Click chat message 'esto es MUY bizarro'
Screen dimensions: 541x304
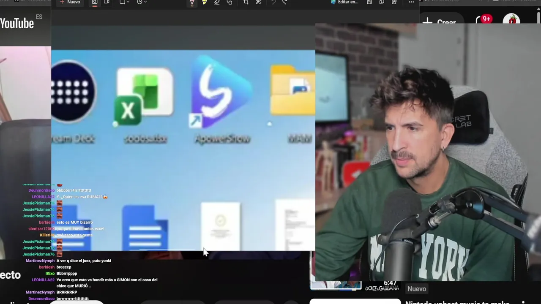74,222
